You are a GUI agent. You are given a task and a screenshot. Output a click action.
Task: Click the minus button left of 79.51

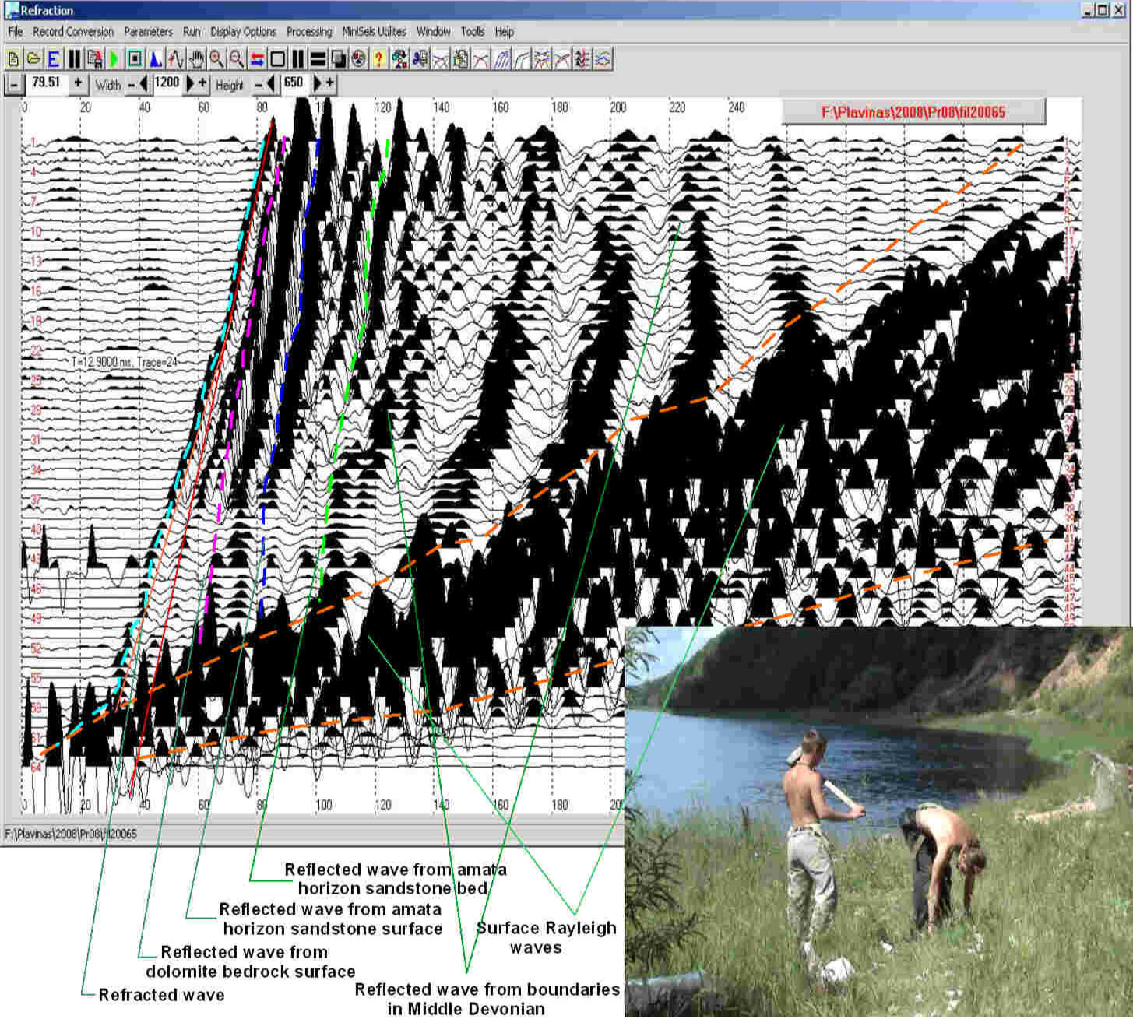[x=13, y=83]
